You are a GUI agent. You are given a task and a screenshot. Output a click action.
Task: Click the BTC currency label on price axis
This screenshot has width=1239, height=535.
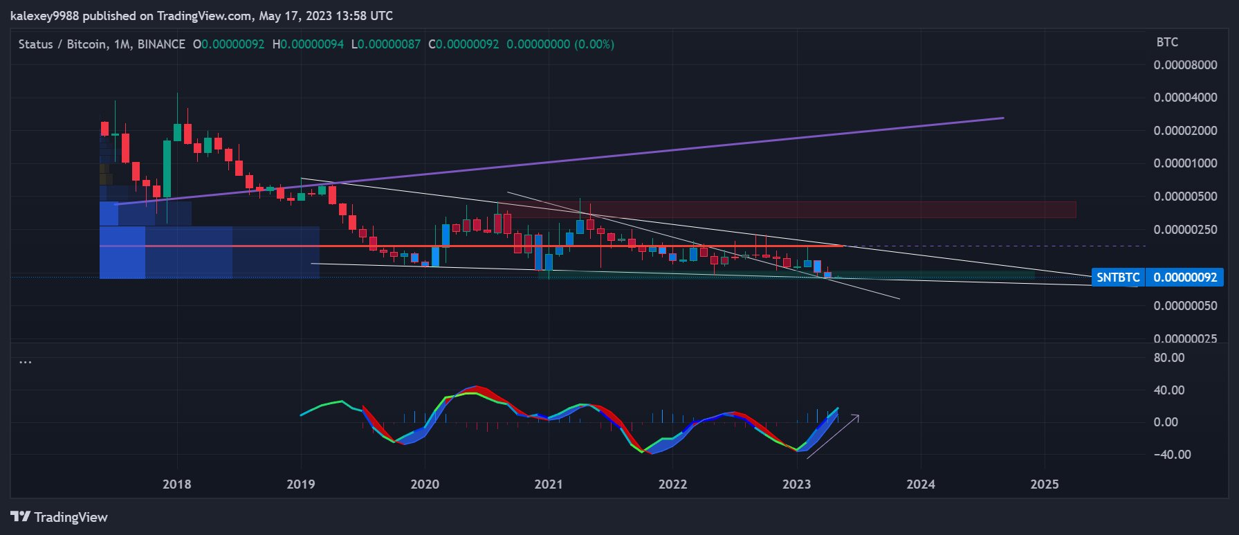click(1167, 42)
